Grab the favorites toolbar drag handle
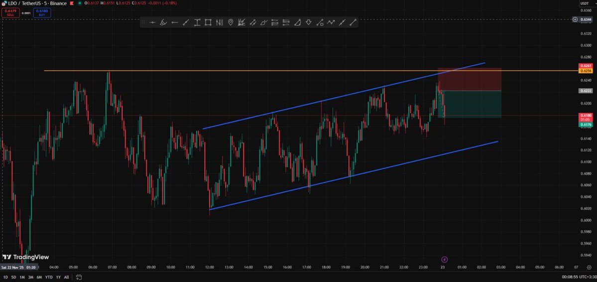 click(144, 22)
